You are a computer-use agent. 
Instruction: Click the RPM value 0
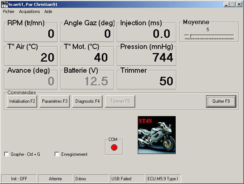click(51, 33)
